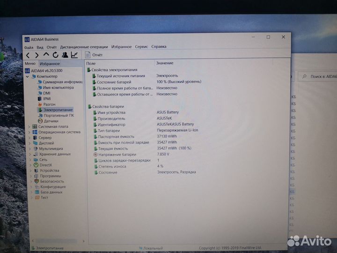The image size is (337, 253).
Task: Select Степень износа row
Action: click(x=147, y=166)
